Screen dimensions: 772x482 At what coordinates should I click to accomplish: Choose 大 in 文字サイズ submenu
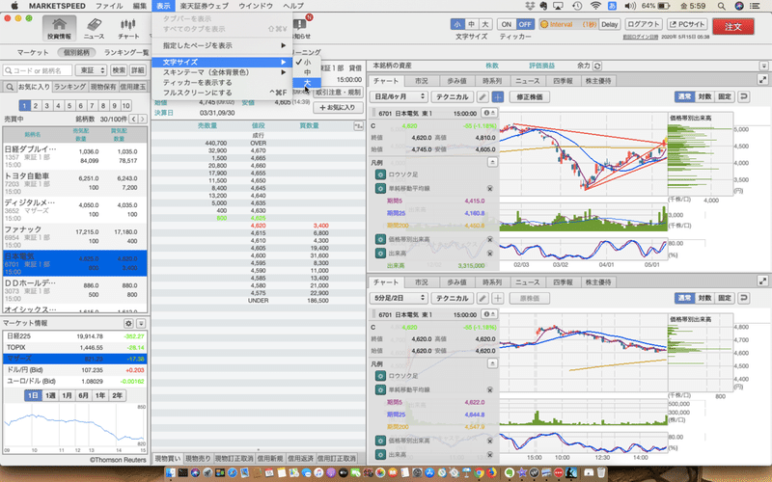[x=307, y=83]
